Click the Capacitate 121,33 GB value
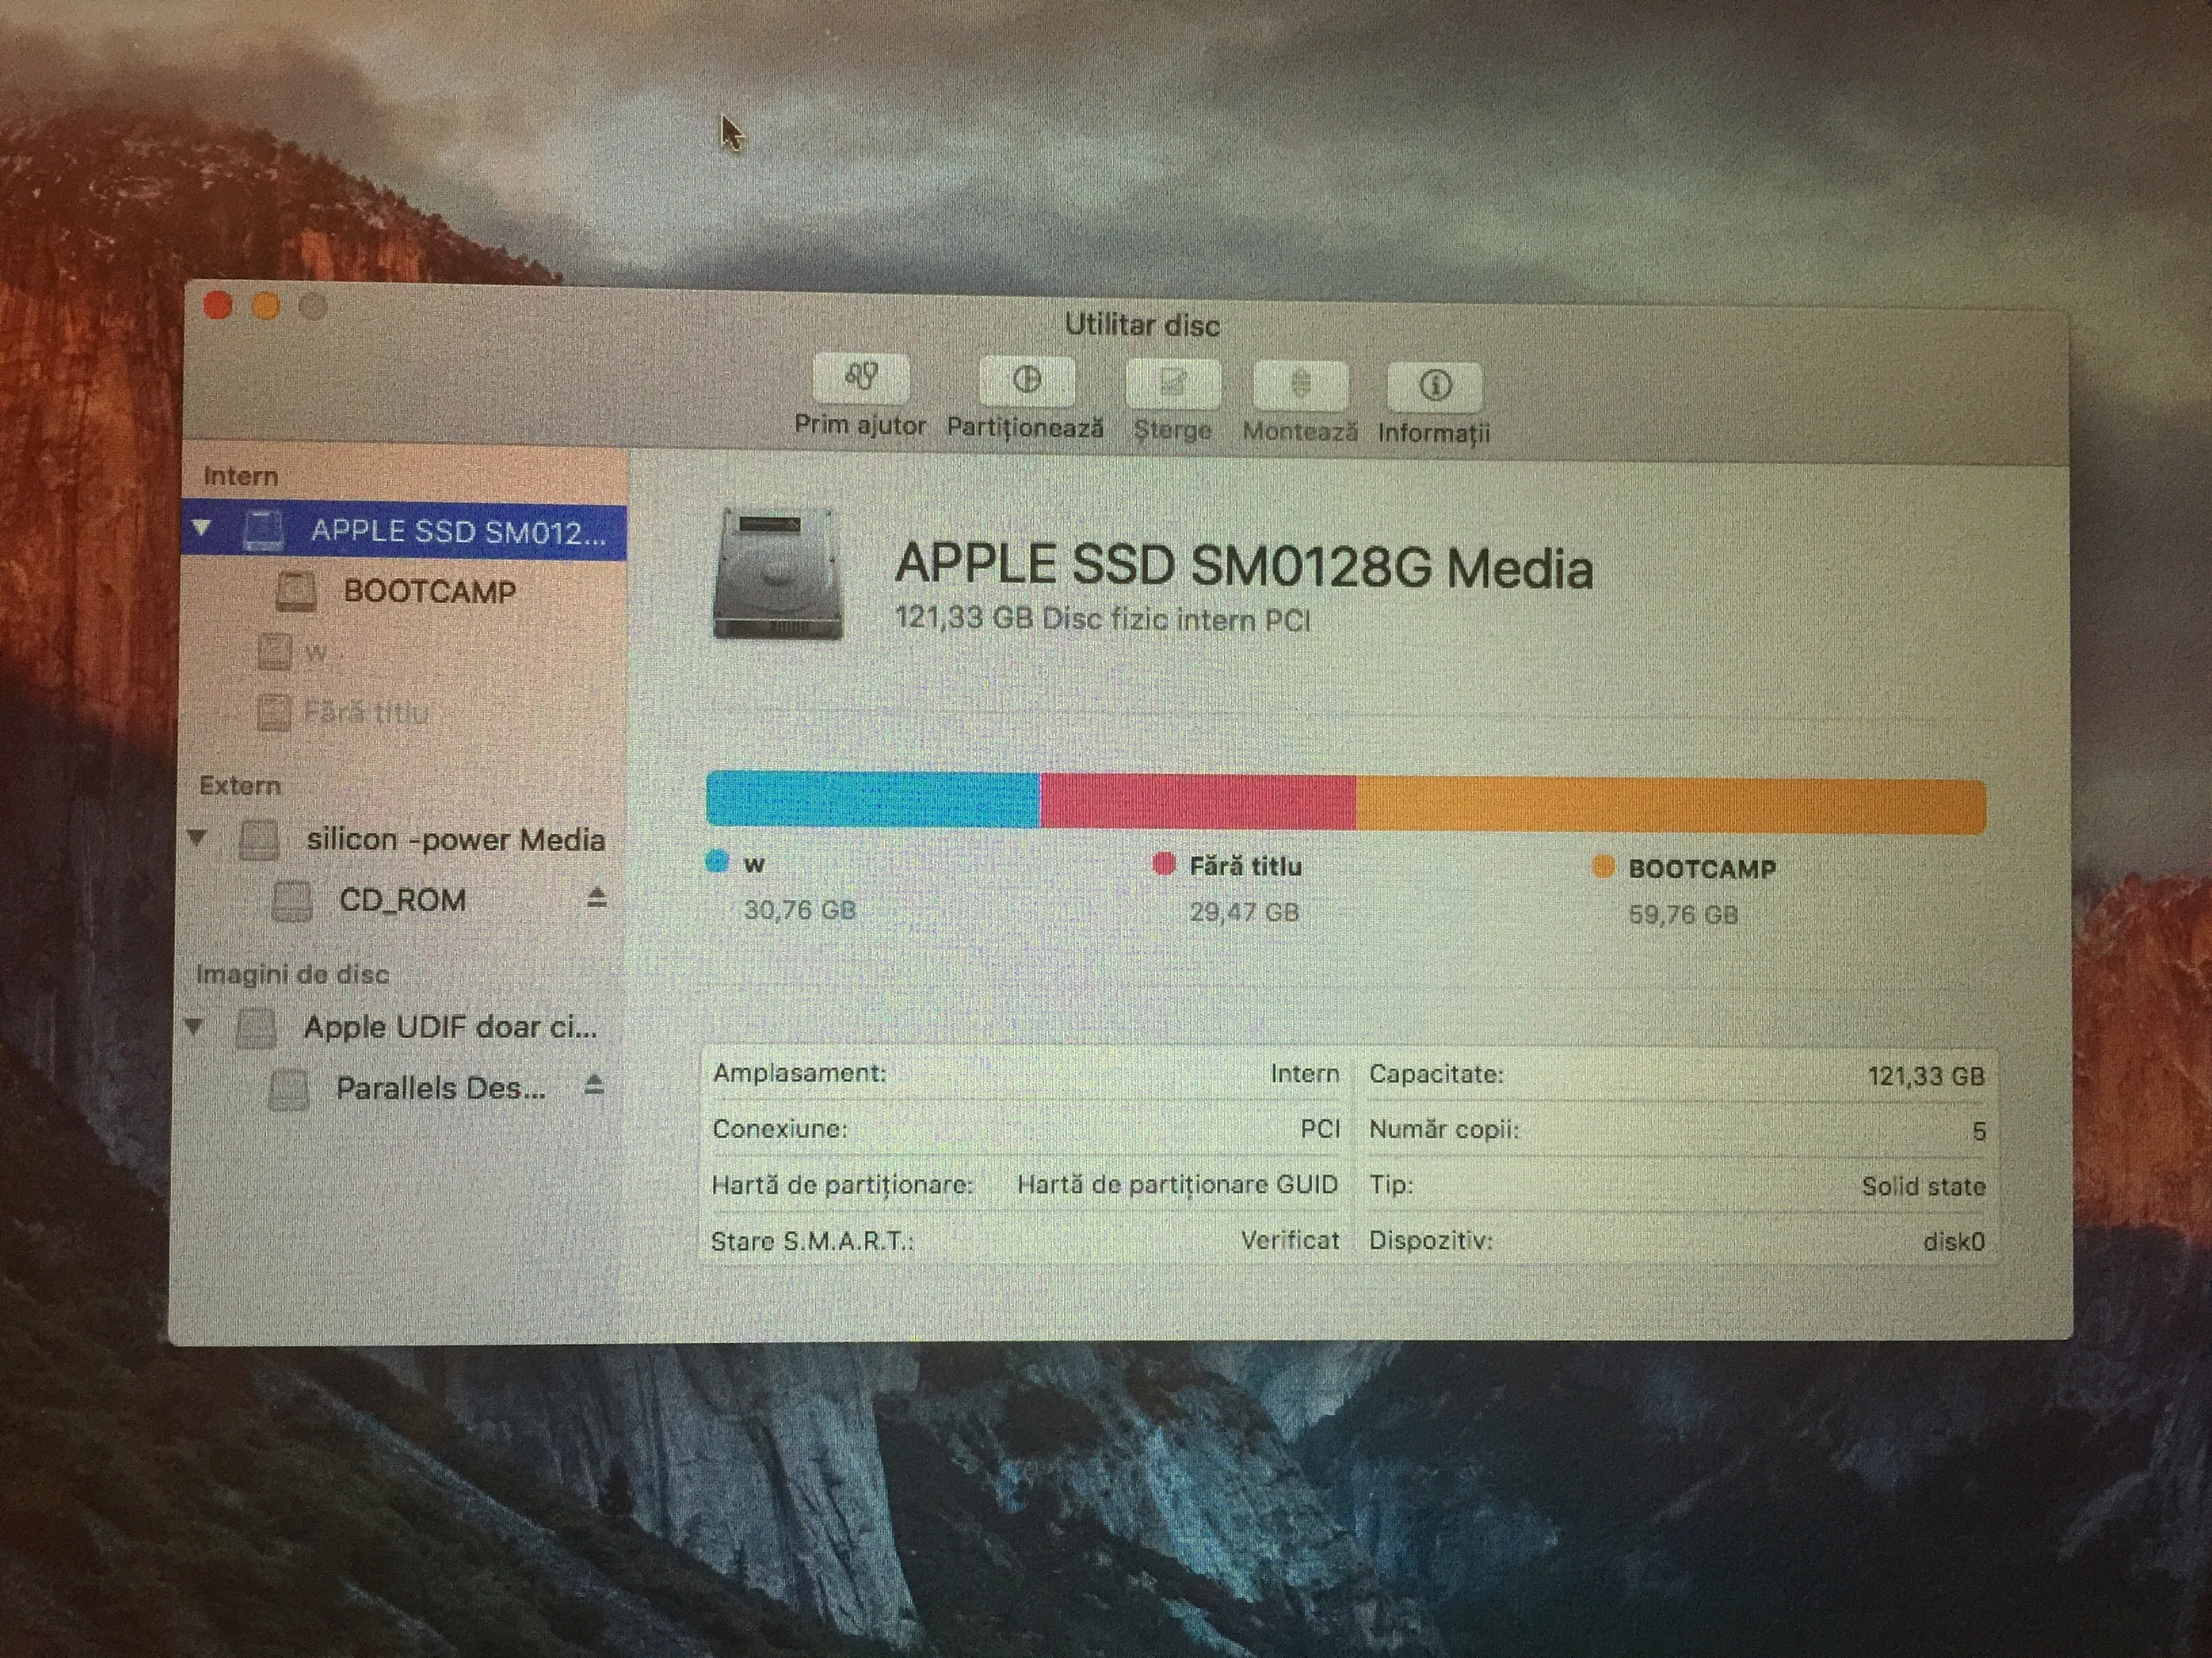Viewport: 2212px width, 1658px height. tap(1926, 1076)
